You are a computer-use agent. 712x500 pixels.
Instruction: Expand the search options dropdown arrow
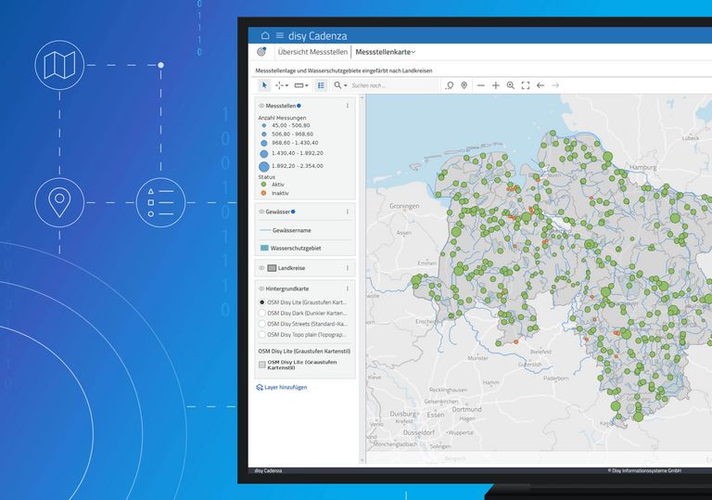346,85
